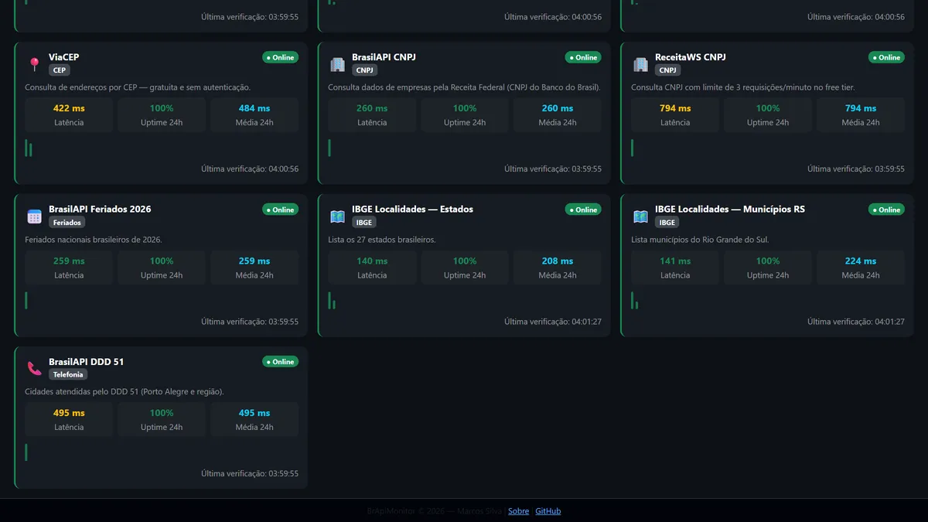Click the ViaCEP card title
The height and width of the screenshot is (522, 928).
(x=64, y=57)
